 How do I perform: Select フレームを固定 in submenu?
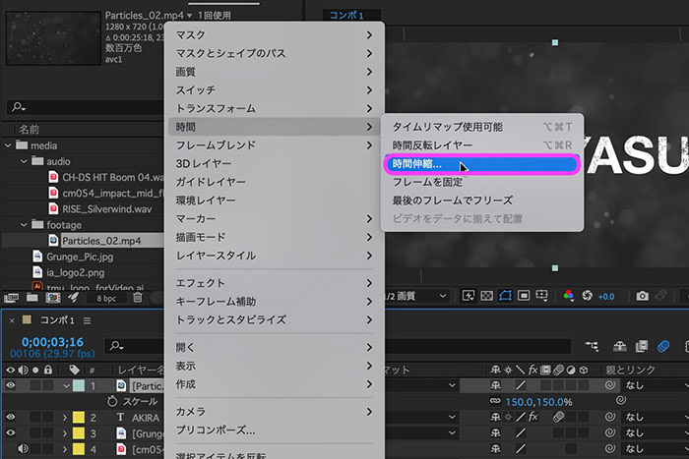point(482,182)
